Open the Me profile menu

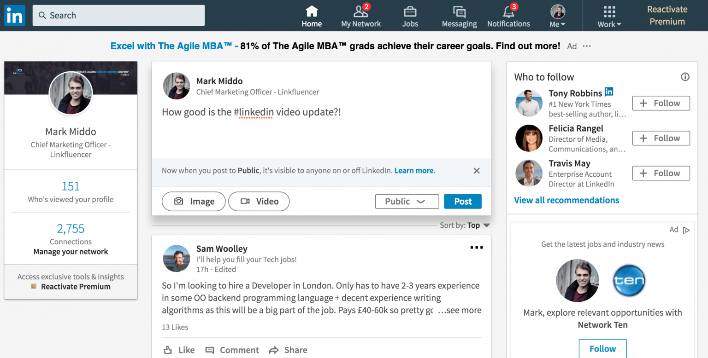pyautogui.click(x=557, y=15)
